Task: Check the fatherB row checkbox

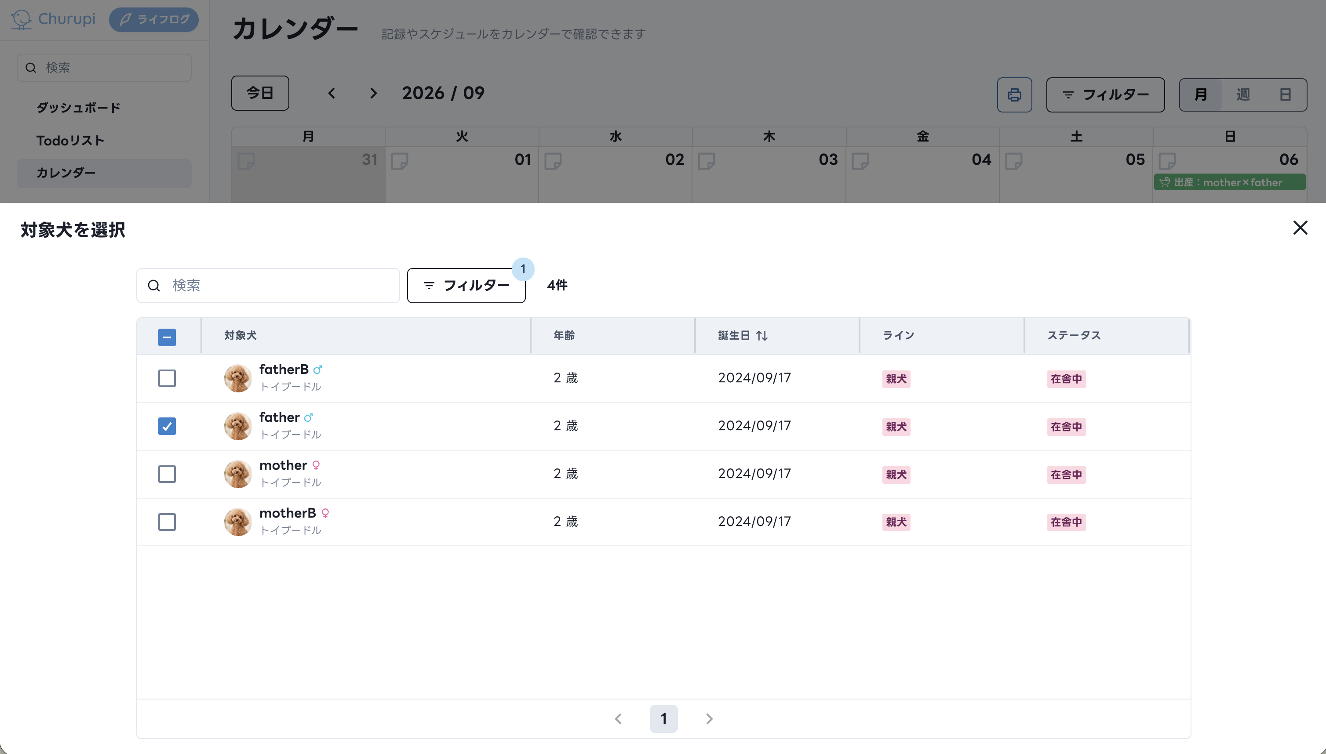Action: [x=167, y=379]
